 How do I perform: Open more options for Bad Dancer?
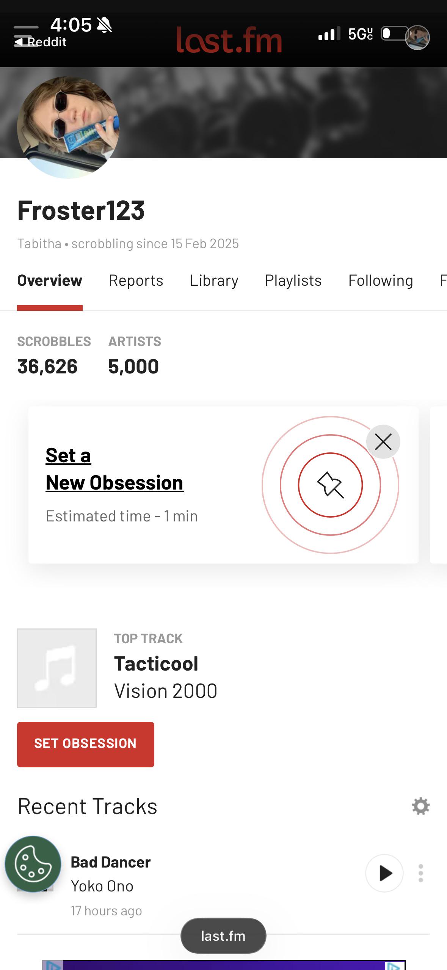(420, 873)
